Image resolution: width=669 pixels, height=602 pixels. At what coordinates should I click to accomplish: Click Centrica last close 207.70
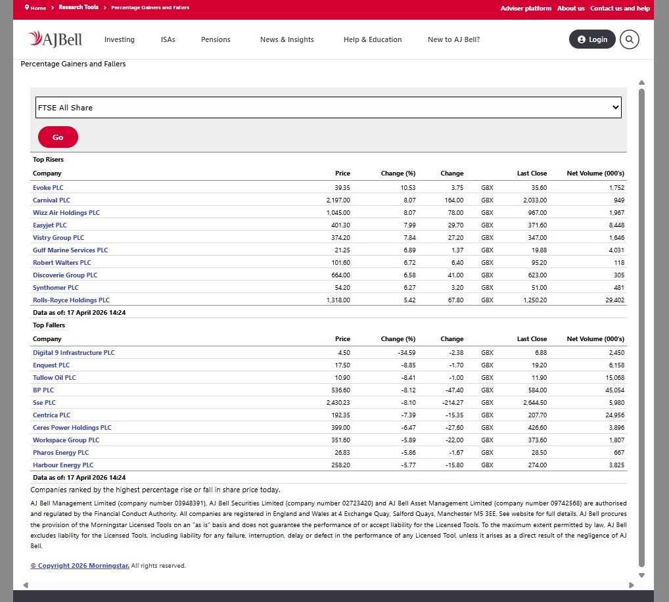coord(538,415)
